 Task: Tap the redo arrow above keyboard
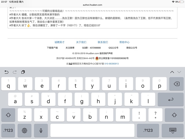click(15, 72)
